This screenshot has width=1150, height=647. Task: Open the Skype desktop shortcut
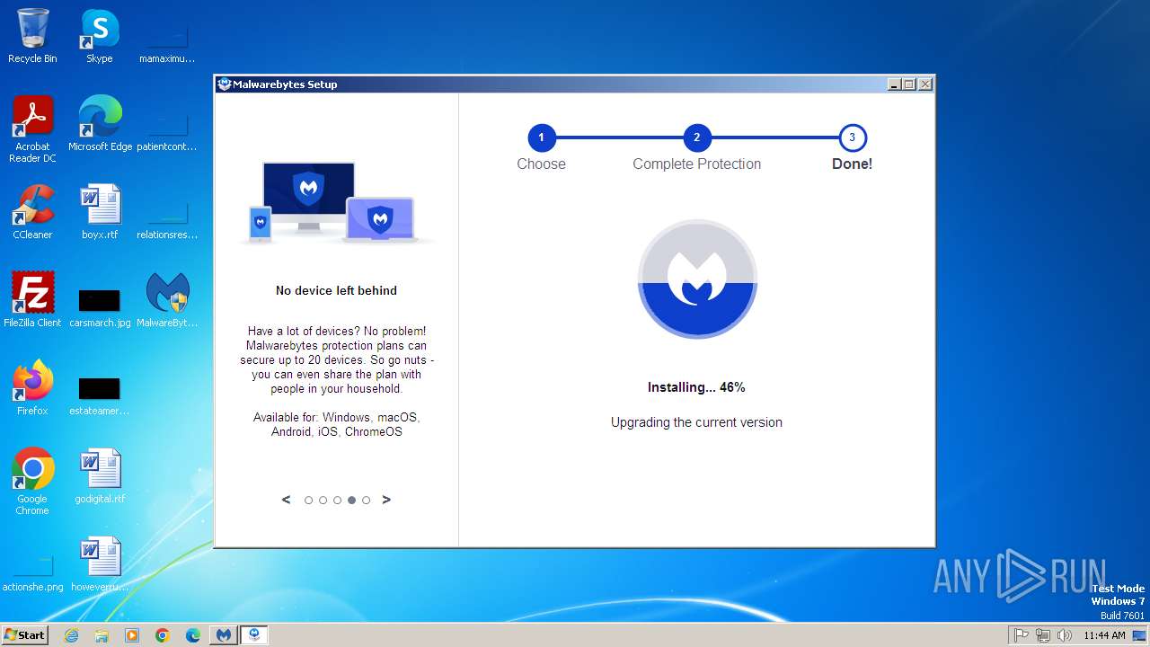tap(100, 36)
